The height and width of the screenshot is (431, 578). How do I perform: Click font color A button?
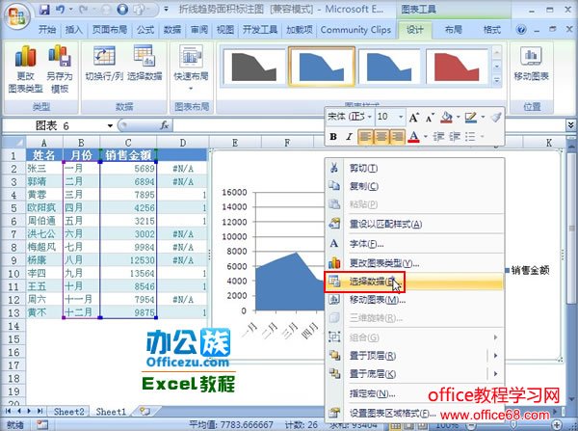coord(414,137)
